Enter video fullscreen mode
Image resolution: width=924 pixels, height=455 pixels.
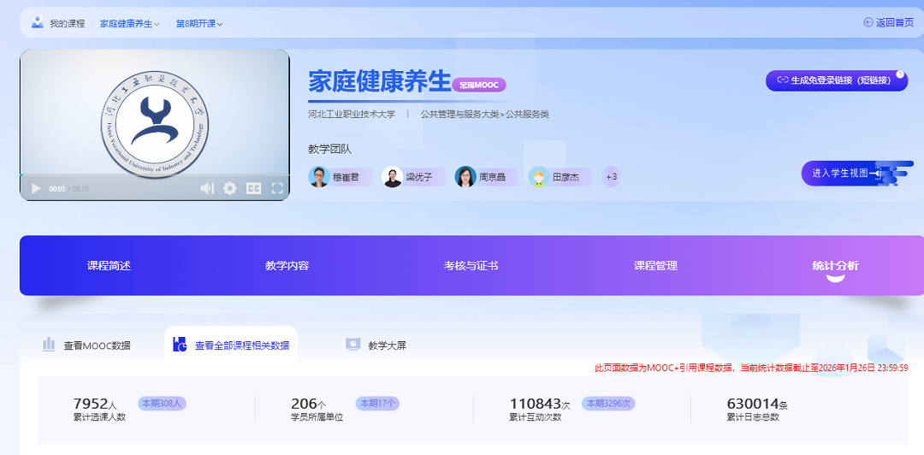[277, 189]
